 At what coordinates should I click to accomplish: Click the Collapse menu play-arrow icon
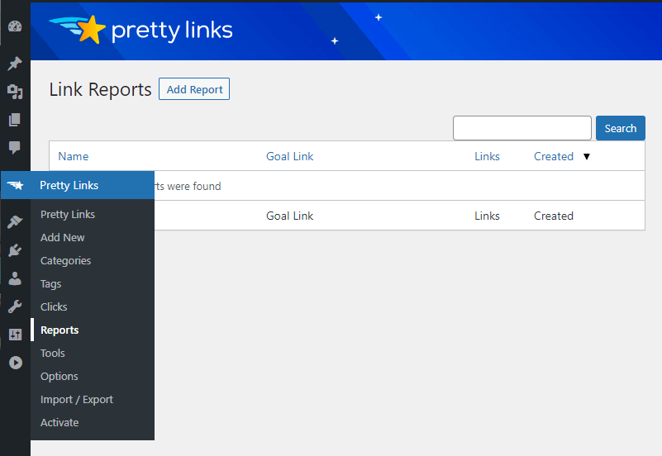16,363
